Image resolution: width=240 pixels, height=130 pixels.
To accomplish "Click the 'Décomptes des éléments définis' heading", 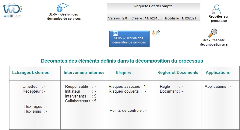I will (122, 61).
